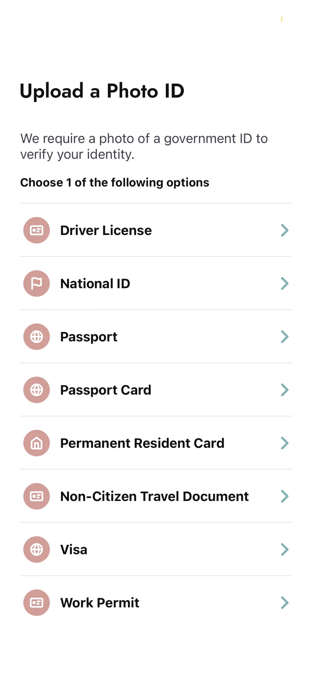Select the Driver License option
Screen dimensions: 312x675
(156, 230)
